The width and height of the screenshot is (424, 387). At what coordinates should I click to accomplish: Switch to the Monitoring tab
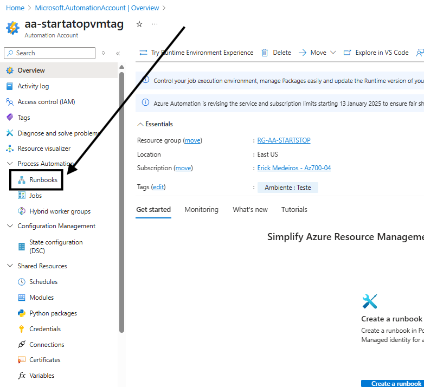coord(201,210)
